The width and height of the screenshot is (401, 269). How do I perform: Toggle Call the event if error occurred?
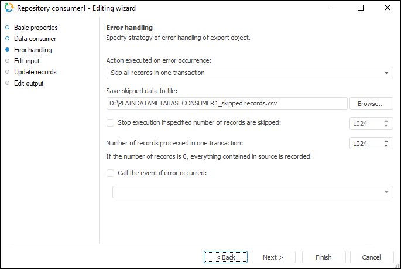pos(110,173)
